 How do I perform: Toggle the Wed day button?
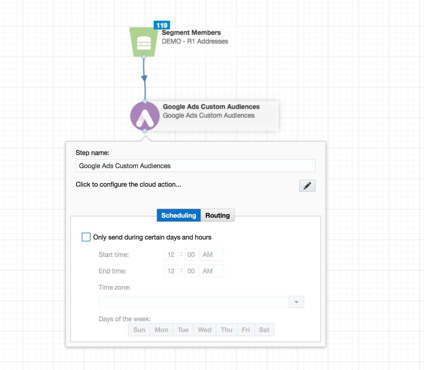tap(205, 330)
